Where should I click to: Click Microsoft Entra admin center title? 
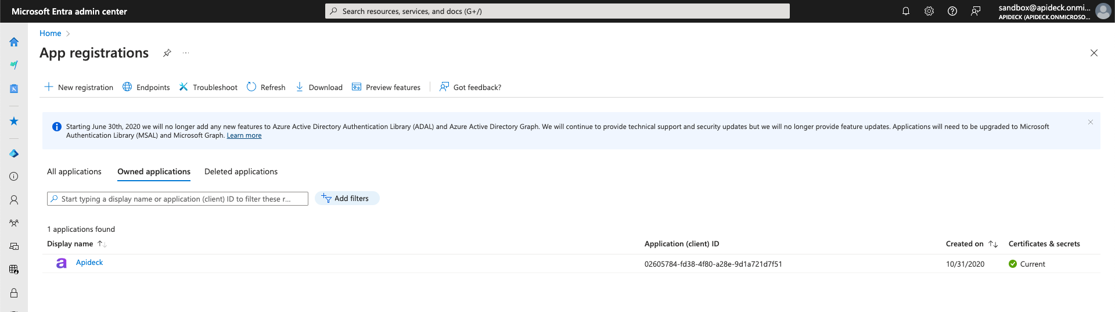69,11
